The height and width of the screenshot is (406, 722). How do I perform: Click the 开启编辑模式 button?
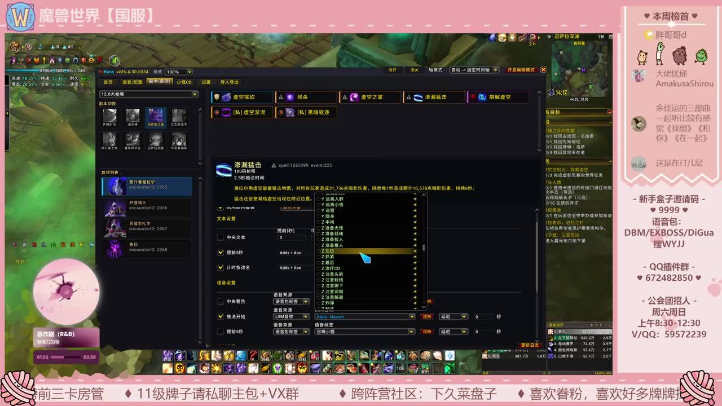tap(521, 70)
